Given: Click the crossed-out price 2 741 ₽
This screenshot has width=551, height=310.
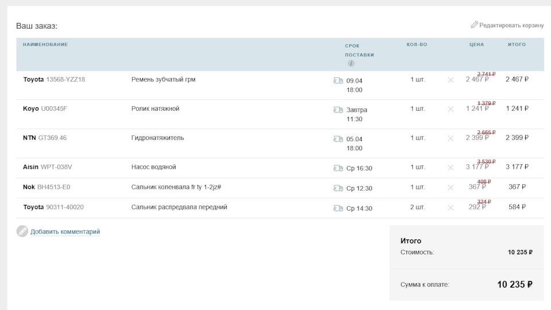Looking at the screenshot, I should click(486, 74).
